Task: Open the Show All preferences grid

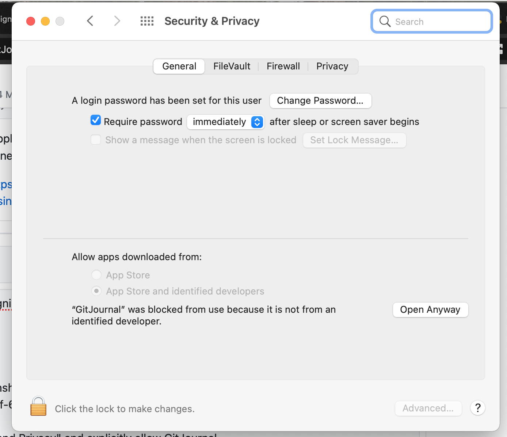Action: pos(147,21)
